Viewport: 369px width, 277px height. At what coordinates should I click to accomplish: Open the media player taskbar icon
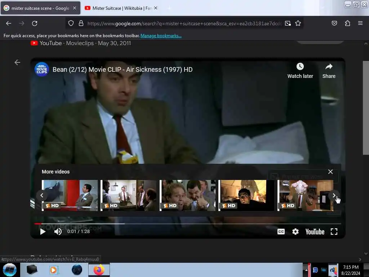pyautogui.click(x=53, y=270)
